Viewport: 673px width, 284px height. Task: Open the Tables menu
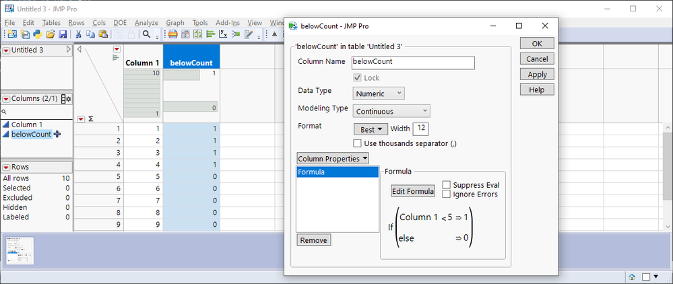pos(51,23)
